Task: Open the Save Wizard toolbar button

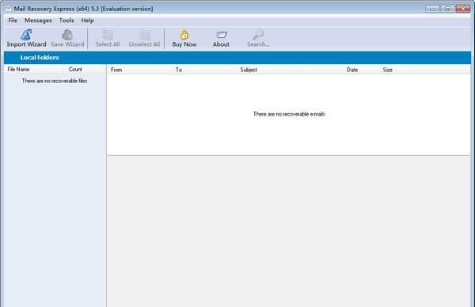Action: 67,39
